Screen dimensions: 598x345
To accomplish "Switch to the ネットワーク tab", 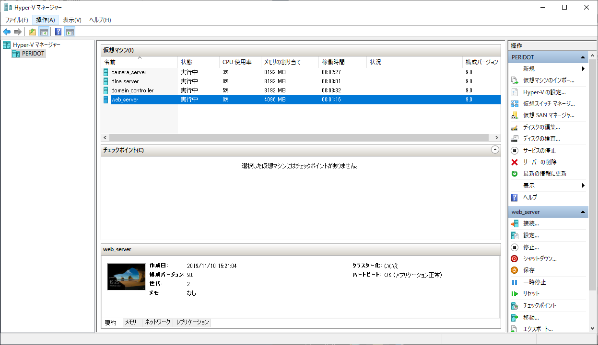I will pyautogui.click(x=158, y=322).
